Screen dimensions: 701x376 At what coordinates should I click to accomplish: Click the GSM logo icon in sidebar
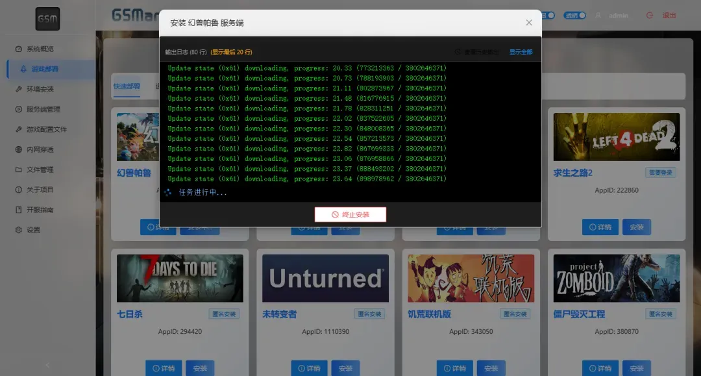[47, 19]
